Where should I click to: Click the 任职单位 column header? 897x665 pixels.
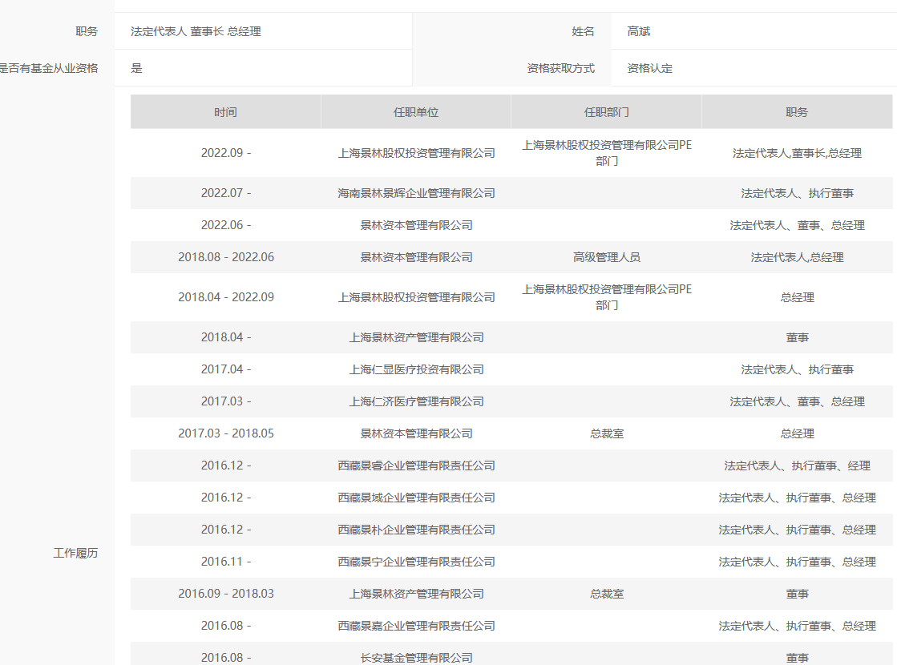pyautogui.click(x=416, y=112)
